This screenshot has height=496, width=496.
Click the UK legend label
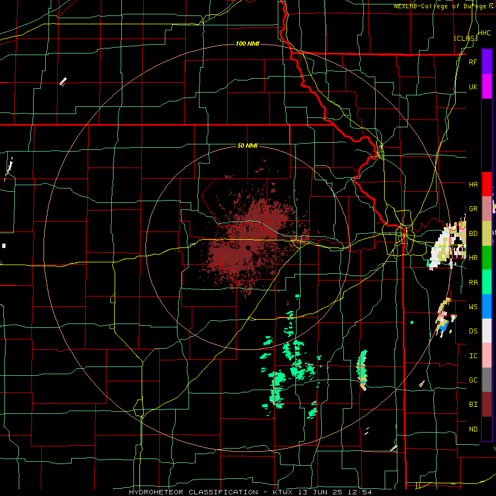(x=473, y=87)
